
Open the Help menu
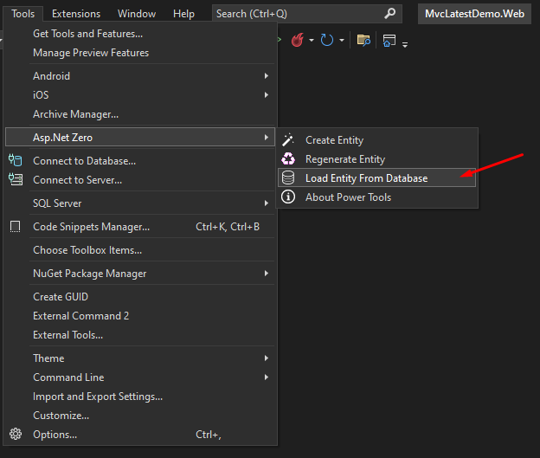(x=184, y=14)
